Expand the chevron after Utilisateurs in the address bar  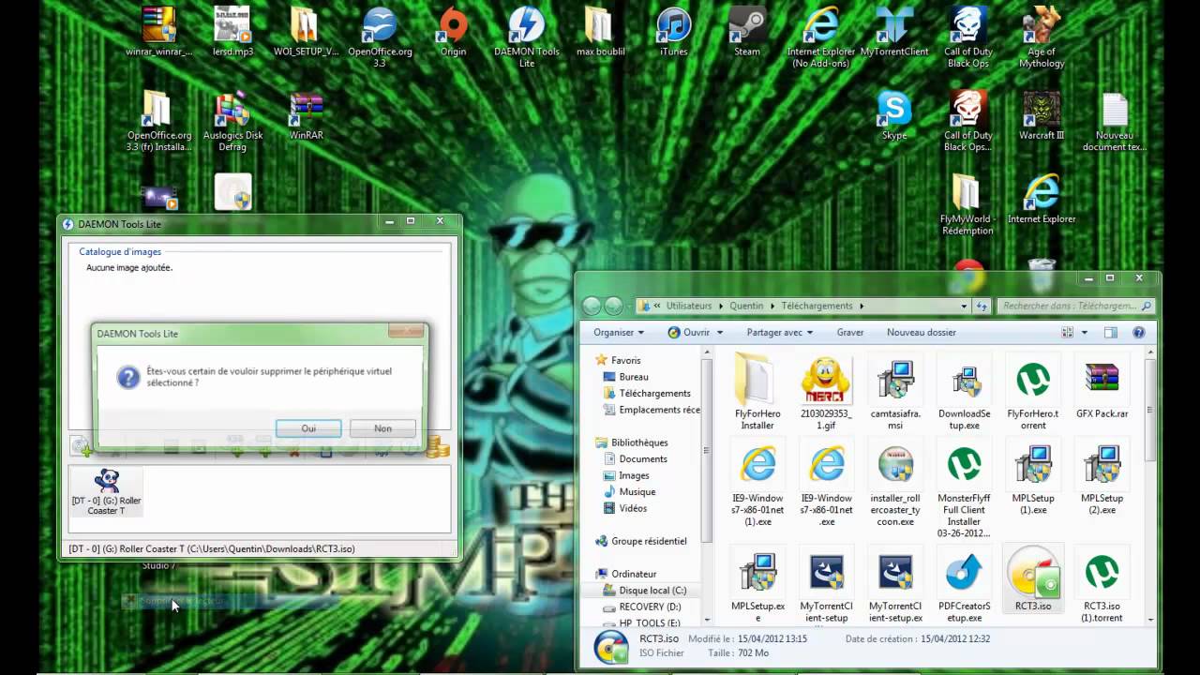click(719, 306)
